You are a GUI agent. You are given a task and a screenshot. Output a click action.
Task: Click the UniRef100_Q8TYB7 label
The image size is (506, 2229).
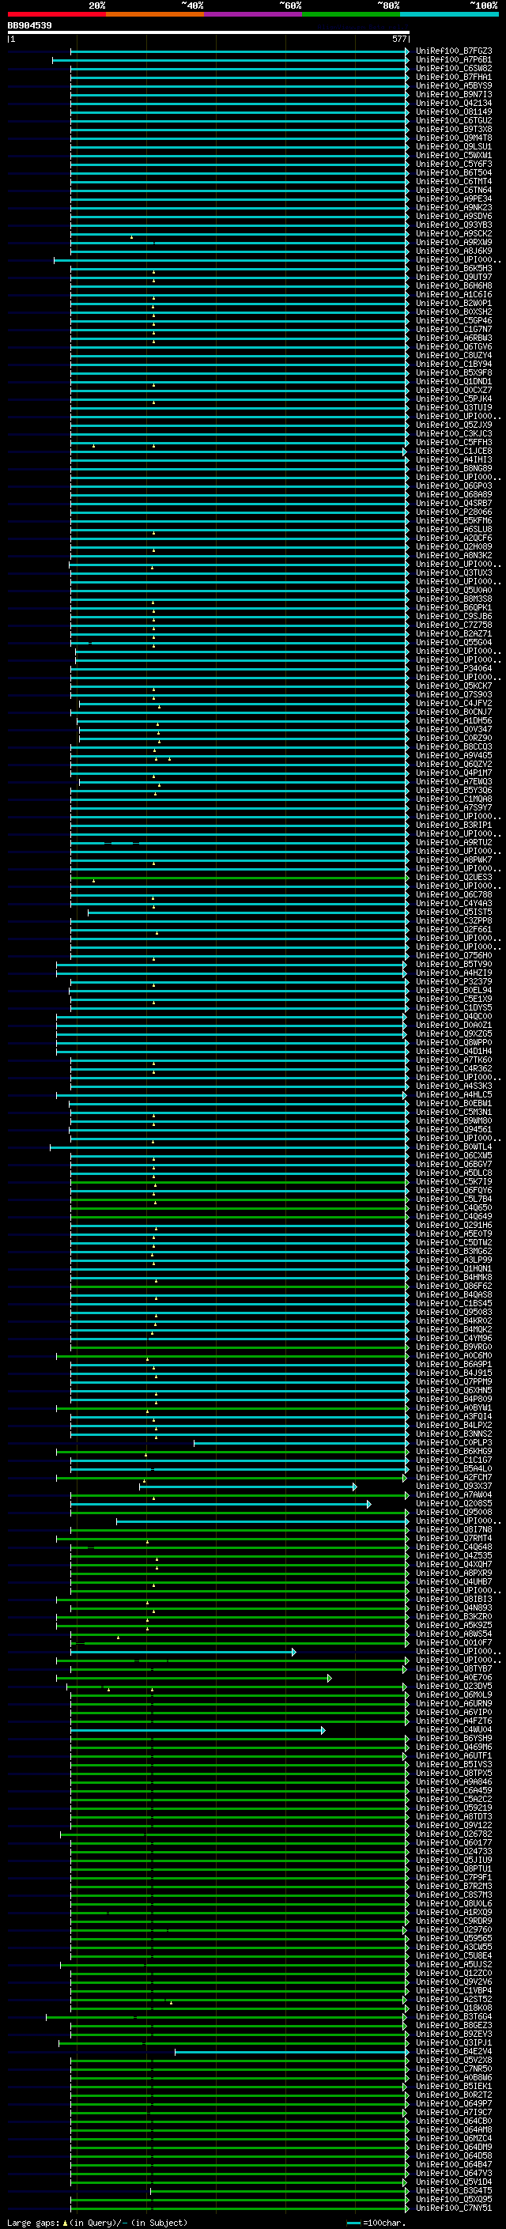click(454, 1669)
